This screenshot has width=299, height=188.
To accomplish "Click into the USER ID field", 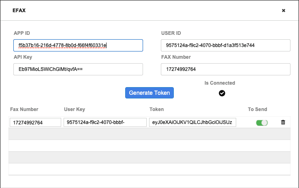I will (x=226, y=45).
